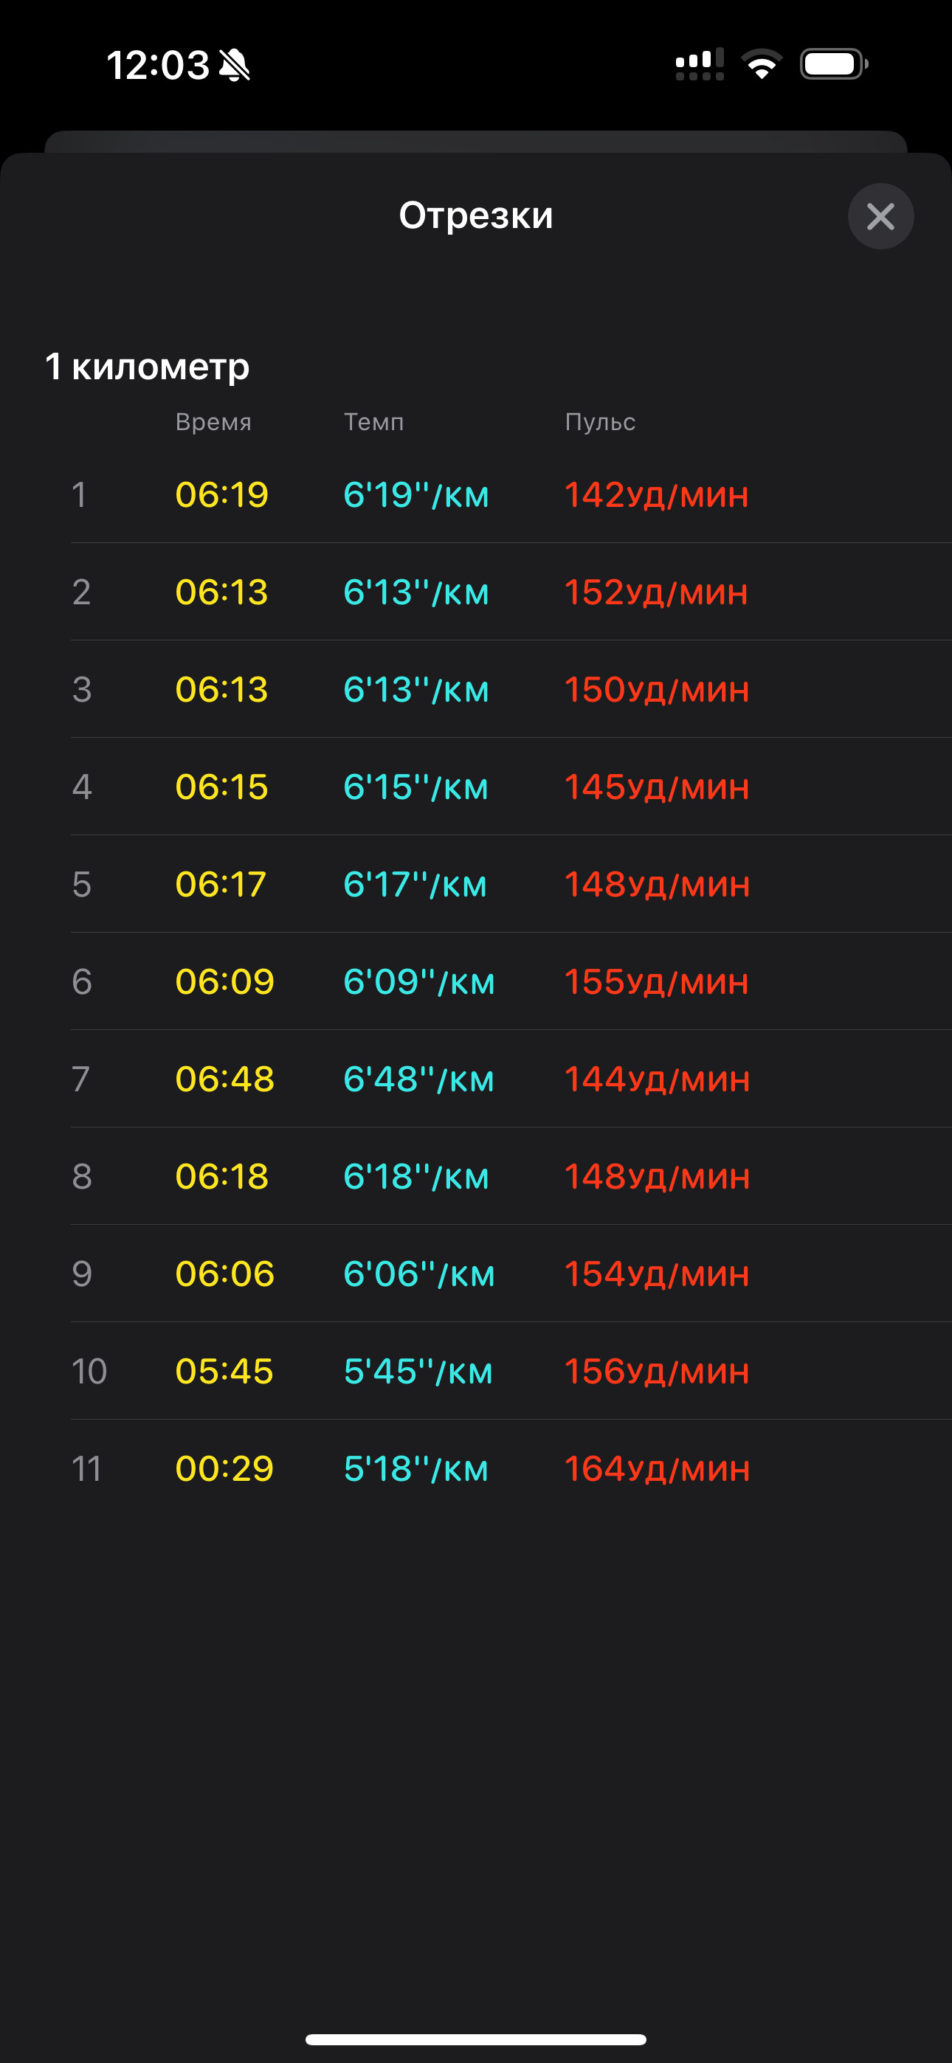Tap the Темп column header
Image resolution: width=952 pixels, height=2063 pixels.
(x=373, y=422)
